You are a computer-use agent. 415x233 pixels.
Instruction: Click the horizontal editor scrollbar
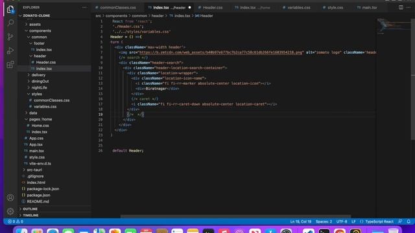235,216
